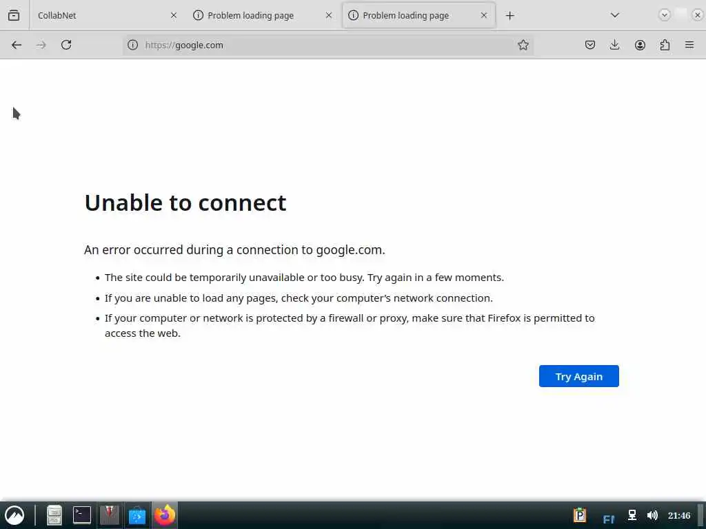The height and width of the screenshot is (529, 706).
Task: Close the CollabNet tab
Action: tap(174, 15)
